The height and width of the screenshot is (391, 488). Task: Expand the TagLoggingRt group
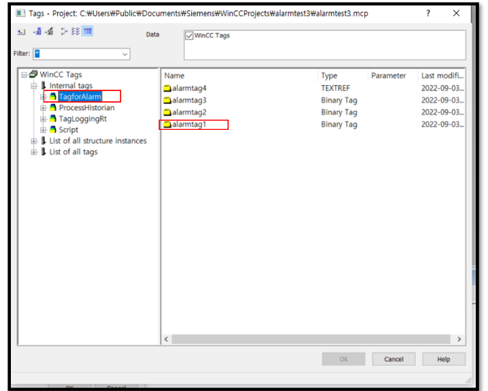point(43,119)
